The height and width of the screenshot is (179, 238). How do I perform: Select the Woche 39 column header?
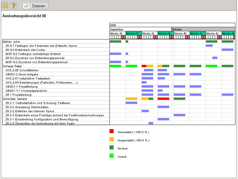click(x=165, y=33)
